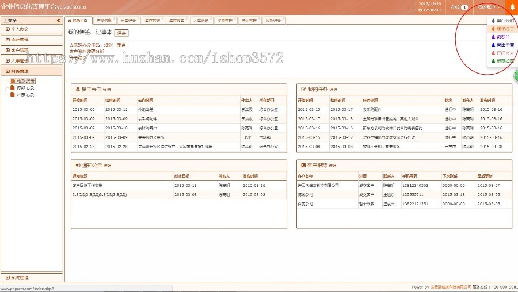The image size is (518, 292).
Task: Open the company link in the footer
Action: click(x=451, y=287)
